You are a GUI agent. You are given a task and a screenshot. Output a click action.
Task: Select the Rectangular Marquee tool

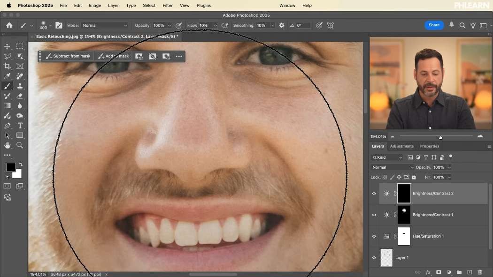pyautogui.click(x=20, y=46)
